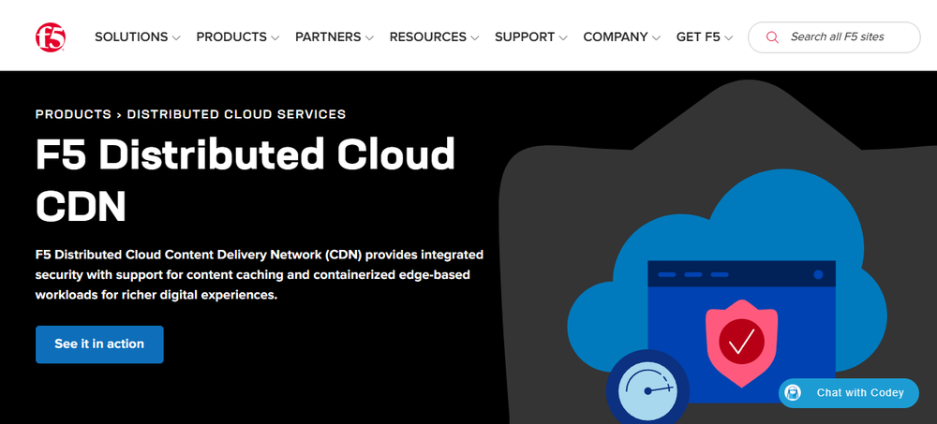Focus the Search all F5 sites field
937x424 pixels.
click(x=834, y=37)
